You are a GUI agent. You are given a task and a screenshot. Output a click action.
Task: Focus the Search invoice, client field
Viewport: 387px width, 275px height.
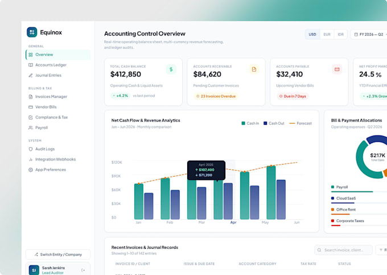343,250
